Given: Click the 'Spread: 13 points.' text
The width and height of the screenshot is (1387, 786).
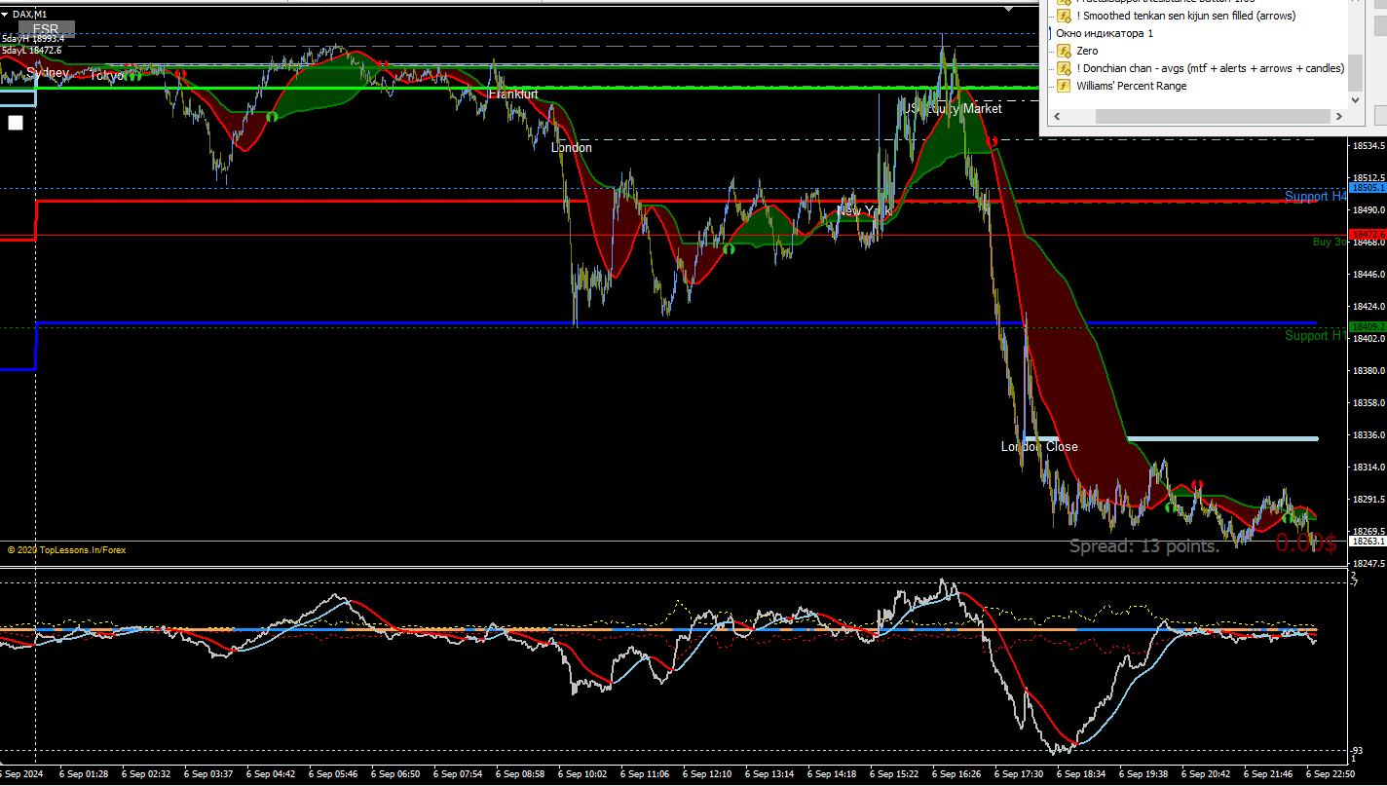Looking at the screenshot, I should click(1144, 545).
